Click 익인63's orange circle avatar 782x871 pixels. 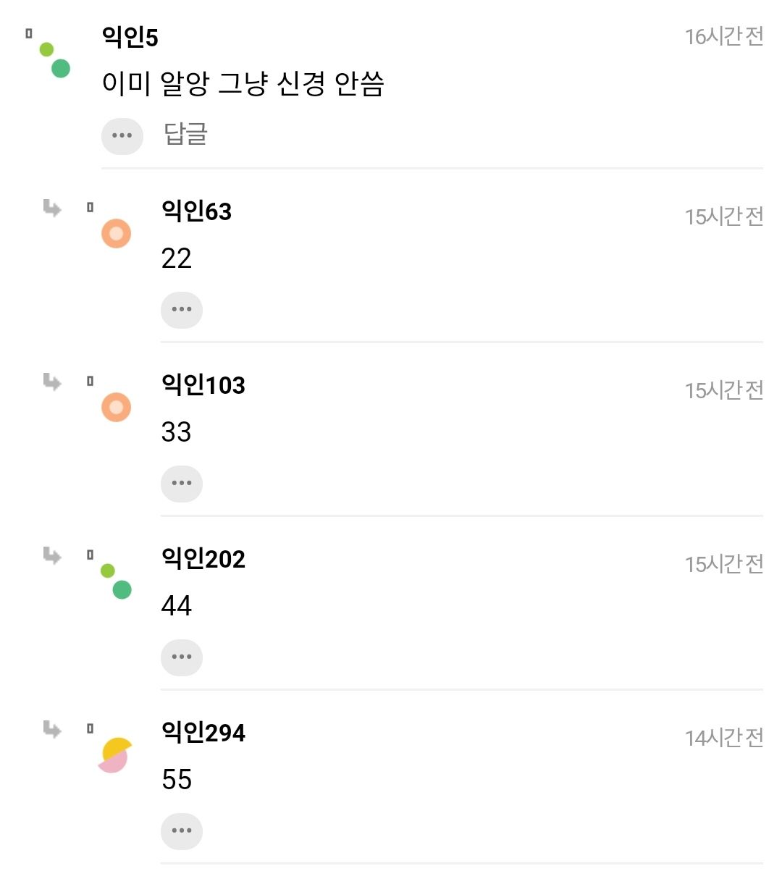(116, 234)
